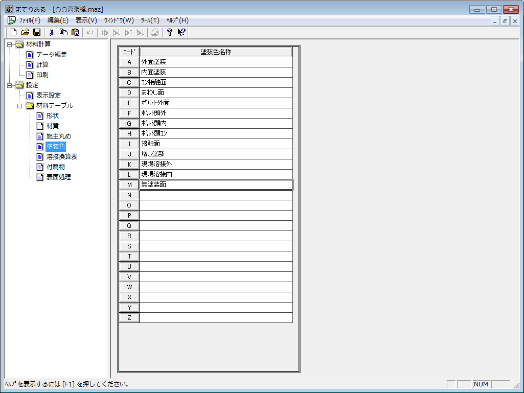The width and height of the screenshot is (524, 393).
Task: Click the Paste clipboard icon
Action: (75, 32)
